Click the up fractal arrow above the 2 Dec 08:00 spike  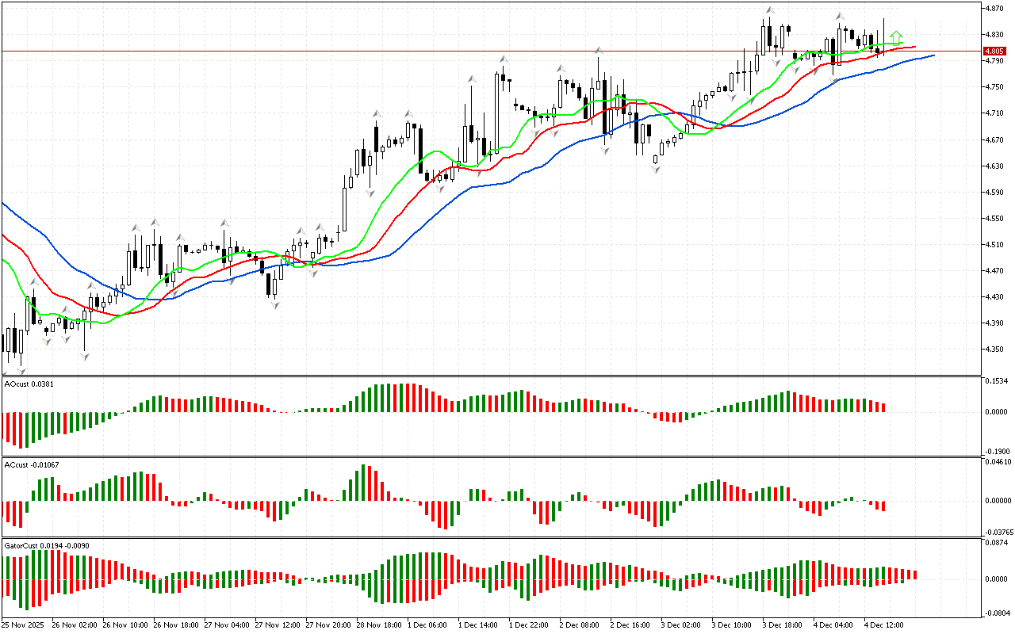[x=599, y=50]
